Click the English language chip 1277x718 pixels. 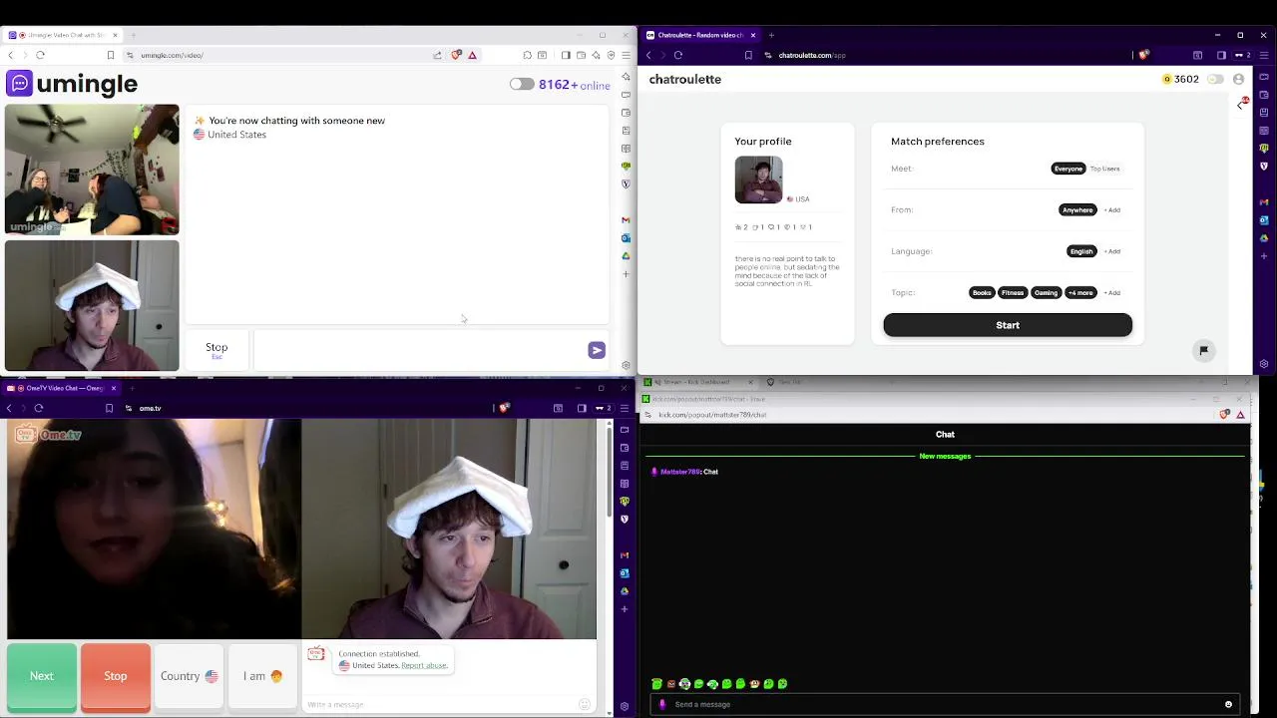pyautogui.click(x=1081, y=251)
